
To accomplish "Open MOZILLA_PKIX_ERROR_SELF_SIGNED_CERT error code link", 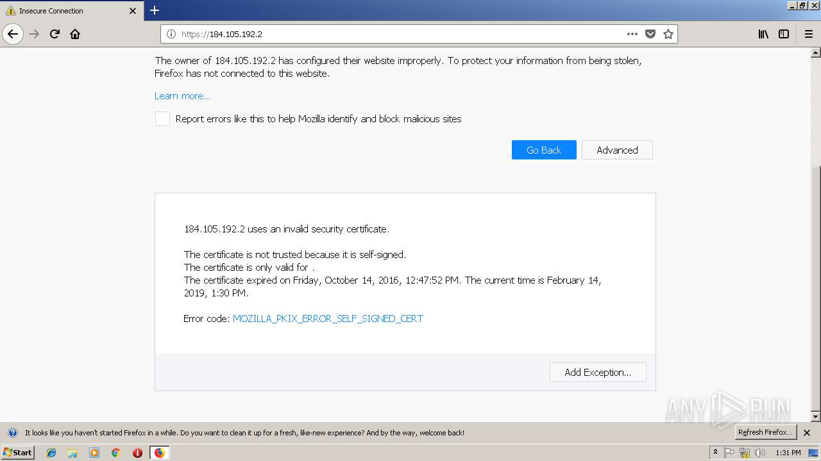I will pyautogui.click(x=328, y=318).
